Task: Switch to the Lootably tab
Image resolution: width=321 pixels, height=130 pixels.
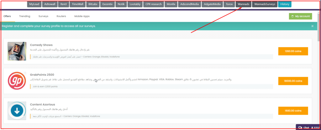Action: tap(135, 4)
